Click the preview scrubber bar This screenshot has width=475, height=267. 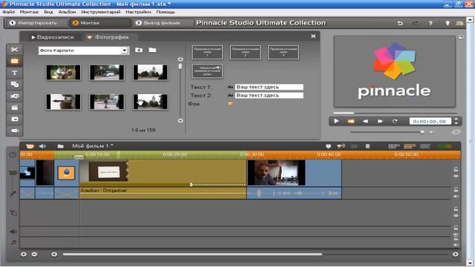click(395, 113)
